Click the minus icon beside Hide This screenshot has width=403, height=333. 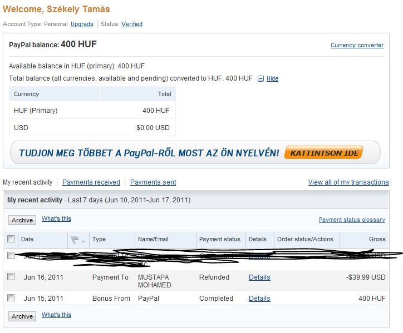[x=261, y=79]
